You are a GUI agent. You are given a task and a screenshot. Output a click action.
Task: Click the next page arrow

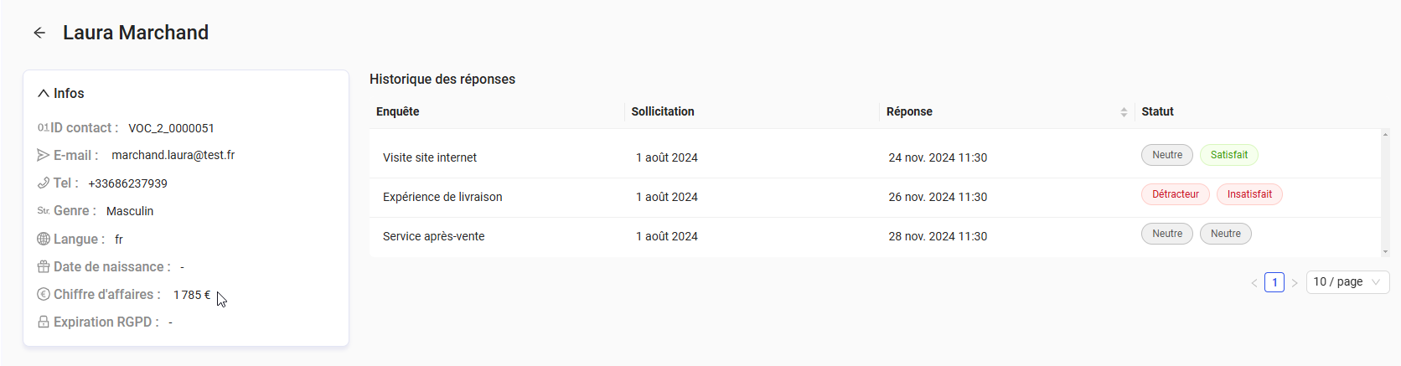1295,283
